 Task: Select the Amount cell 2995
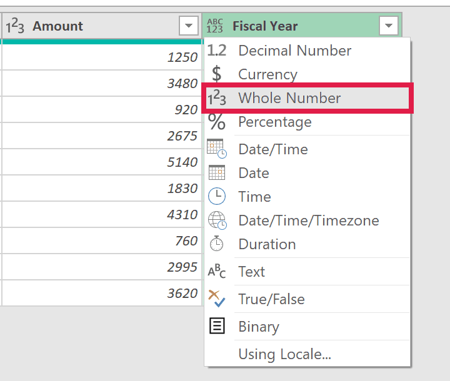(102, 267)
